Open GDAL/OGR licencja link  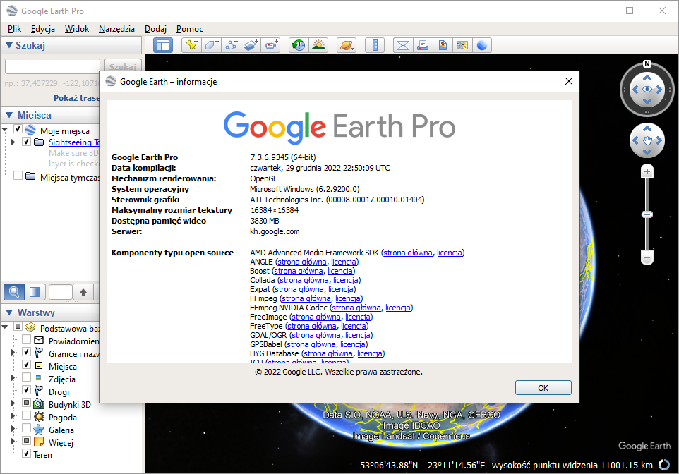point(357,335)
